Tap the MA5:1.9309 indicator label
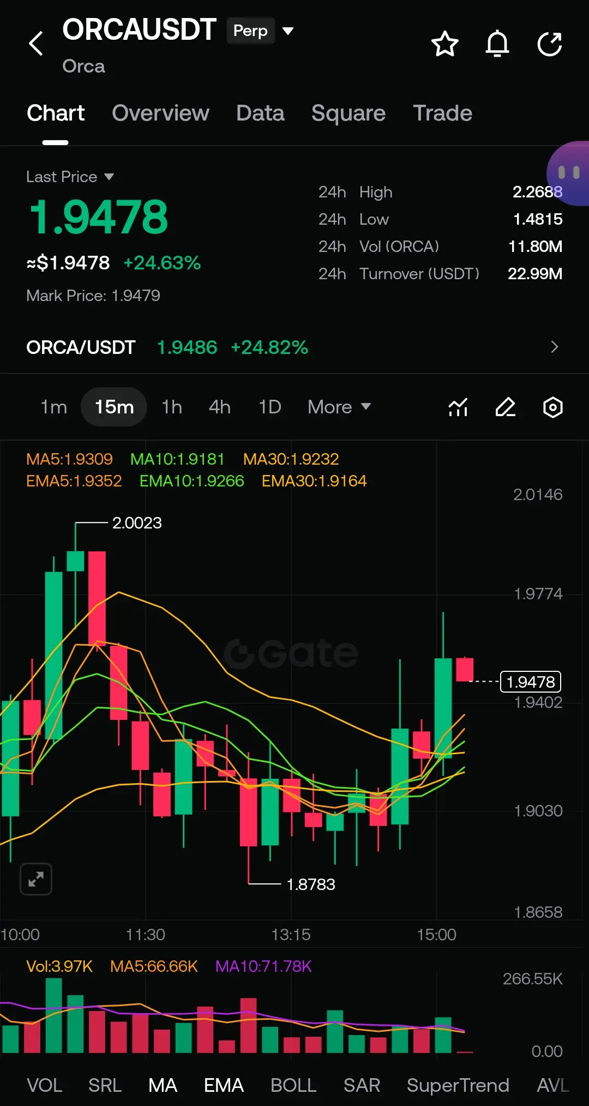Viewport: 589px width, 1106px height. [x=69, y=459]
